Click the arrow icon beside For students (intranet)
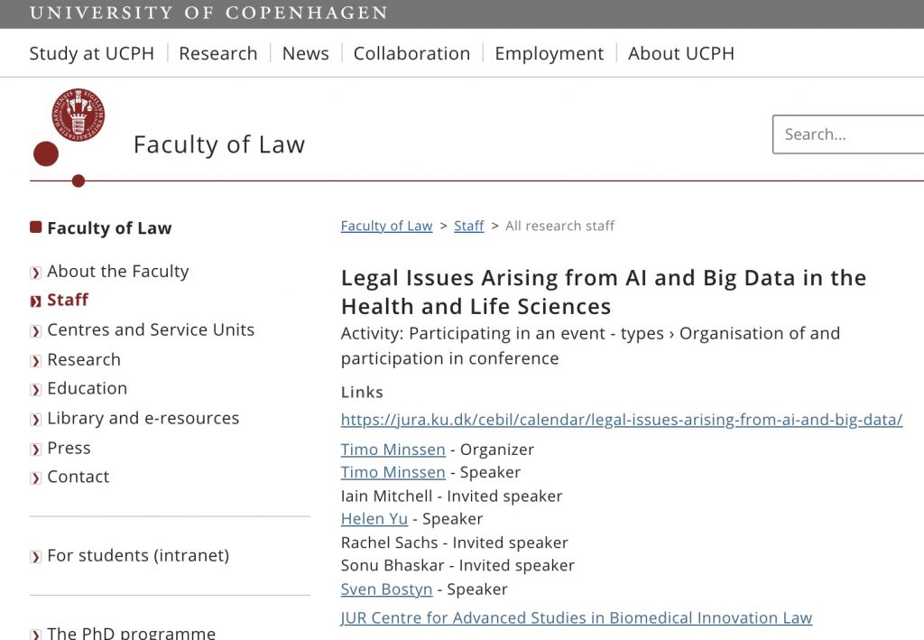This screenshot has height=640, width=924. coord(36,557)
